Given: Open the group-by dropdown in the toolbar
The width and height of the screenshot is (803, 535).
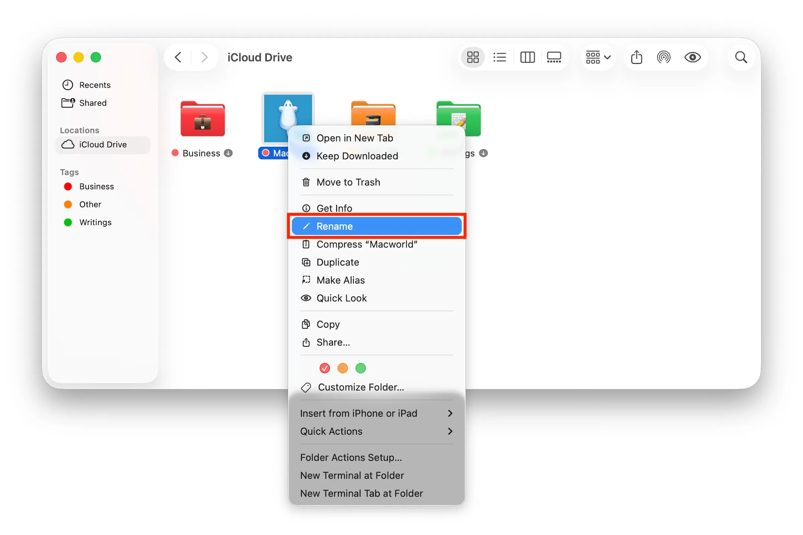Looking at the screenshot, I should pyautogui.click(x=598, y=57).
